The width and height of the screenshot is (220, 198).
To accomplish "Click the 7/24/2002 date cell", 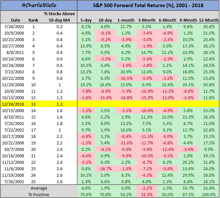I will tap(14, 26).
